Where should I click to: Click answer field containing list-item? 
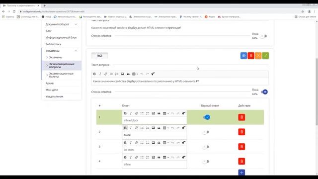tap(155, 150)
